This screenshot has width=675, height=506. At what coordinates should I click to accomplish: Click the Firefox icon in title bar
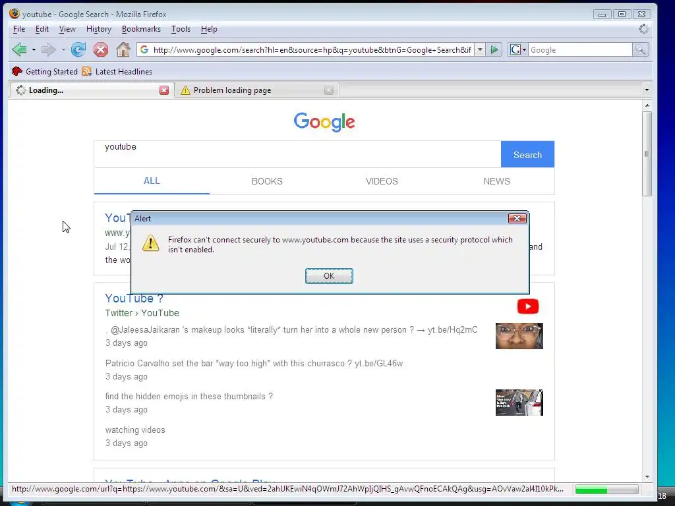[15, 14]
